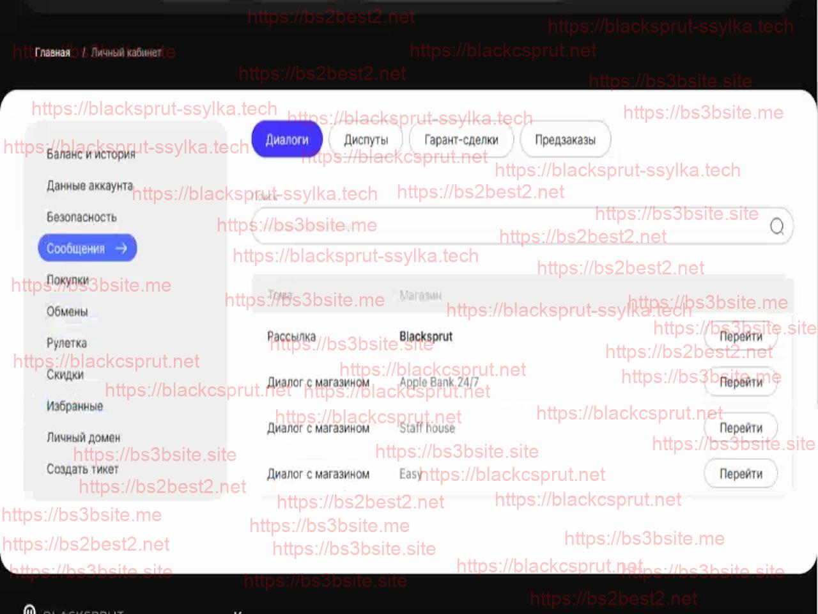
Task: Open Покупки in sidebar menu
Action: point(67,280)
